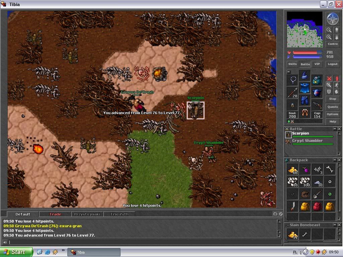The height and width of the screenshot is (257, 343).
Task: Click the Tibia taskbar button
Action: pos(94,252)
